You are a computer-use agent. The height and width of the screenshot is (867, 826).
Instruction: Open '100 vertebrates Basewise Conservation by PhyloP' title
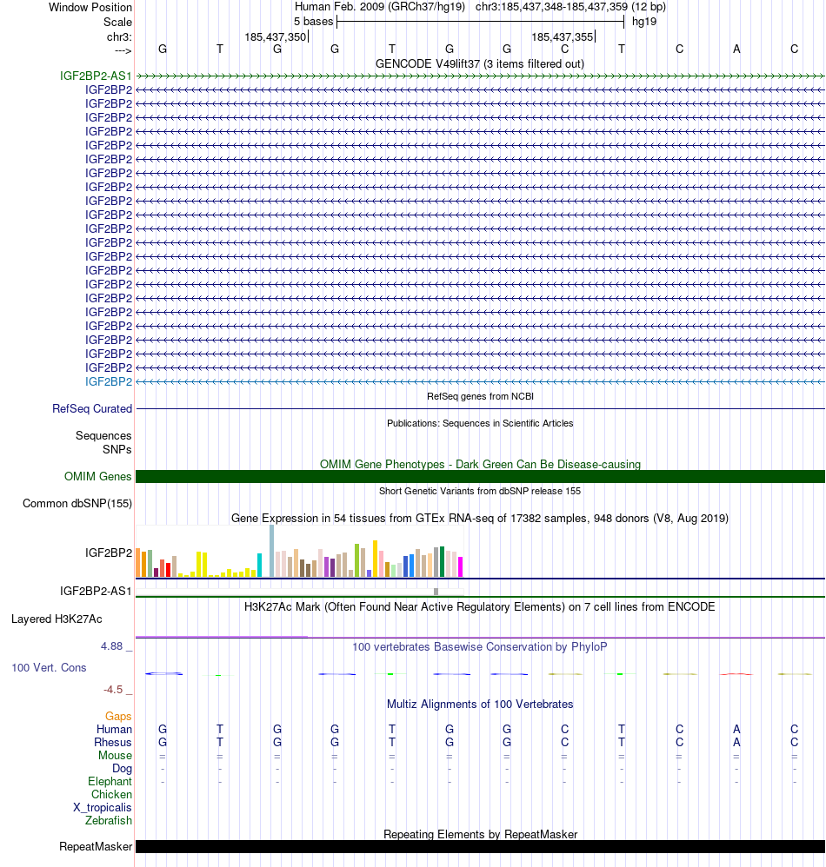point(480,646)
